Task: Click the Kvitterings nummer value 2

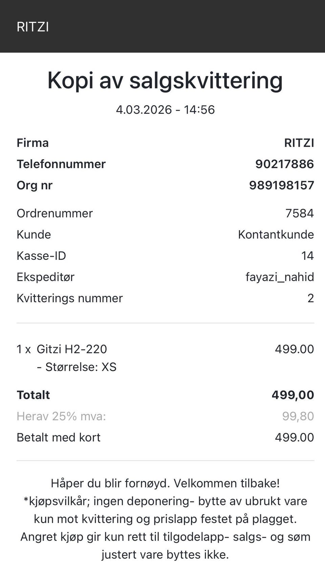Action: pyautogui.click(x=310, y=298)
